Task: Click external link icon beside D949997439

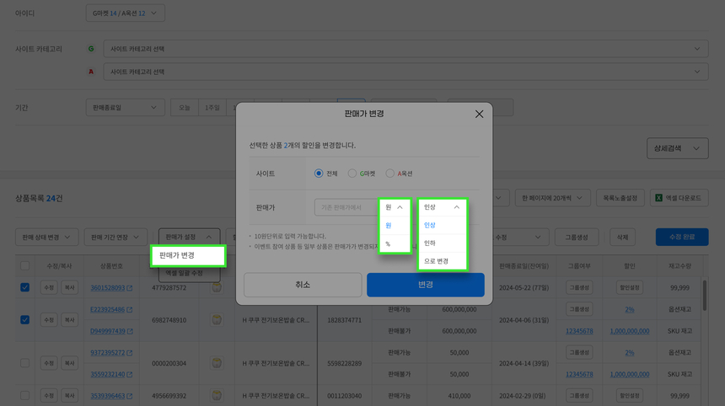Action: (x=130, y=331)
